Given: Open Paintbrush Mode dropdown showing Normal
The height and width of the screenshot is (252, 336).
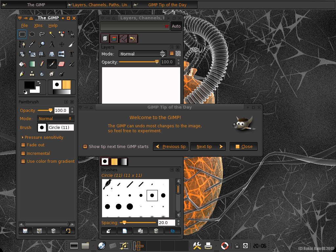Looking at the screenshot, I should 55,118.
